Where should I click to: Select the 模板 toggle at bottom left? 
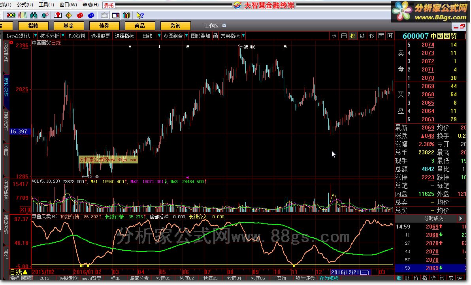(26, 278)
